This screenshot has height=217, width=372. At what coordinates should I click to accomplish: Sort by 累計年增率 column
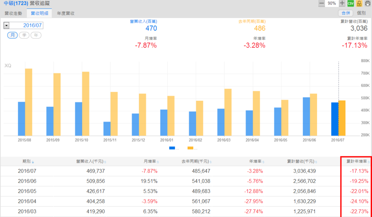coord(358,161)
